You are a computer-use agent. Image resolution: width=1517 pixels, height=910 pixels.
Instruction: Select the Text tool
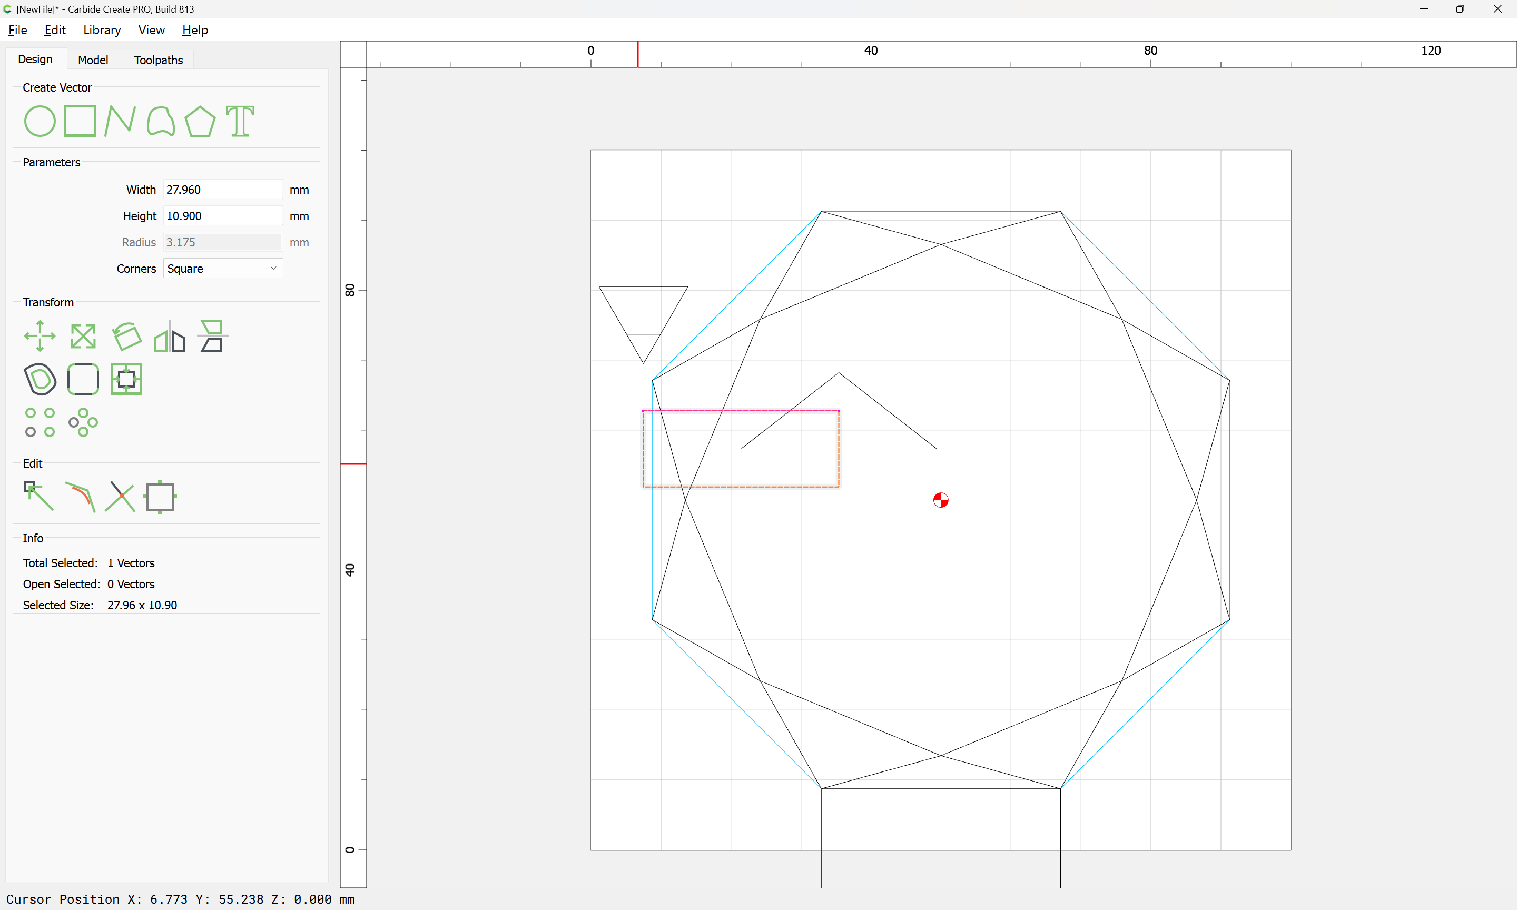[240, 121]
